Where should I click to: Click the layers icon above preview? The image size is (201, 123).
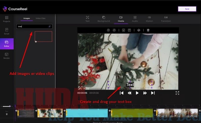(139, 30)
